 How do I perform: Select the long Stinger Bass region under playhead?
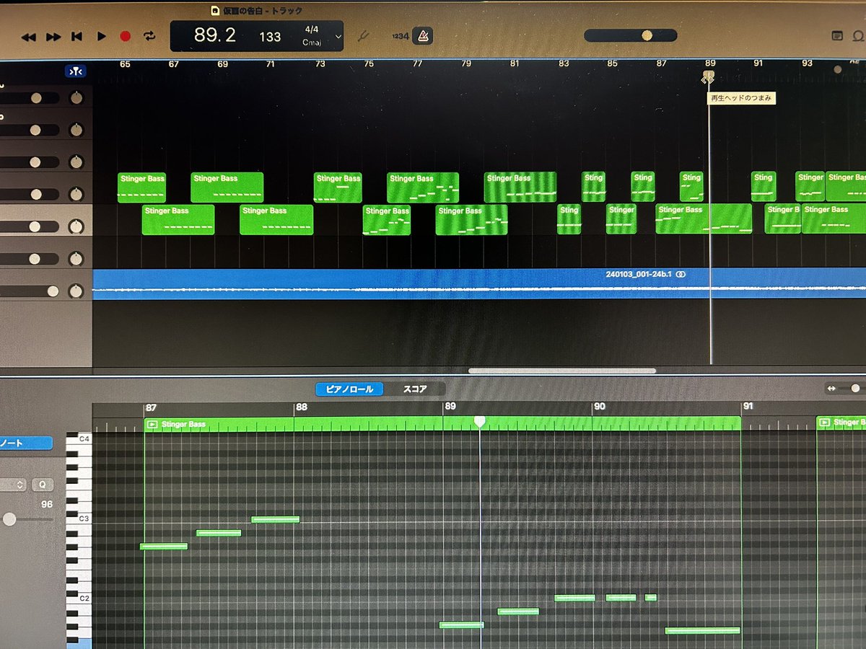pyautogui.click(x=704, y=218)
